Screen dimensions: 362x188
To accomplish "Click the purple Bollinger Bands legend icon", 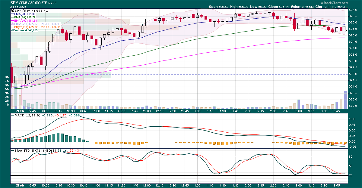I will point(13,23).
